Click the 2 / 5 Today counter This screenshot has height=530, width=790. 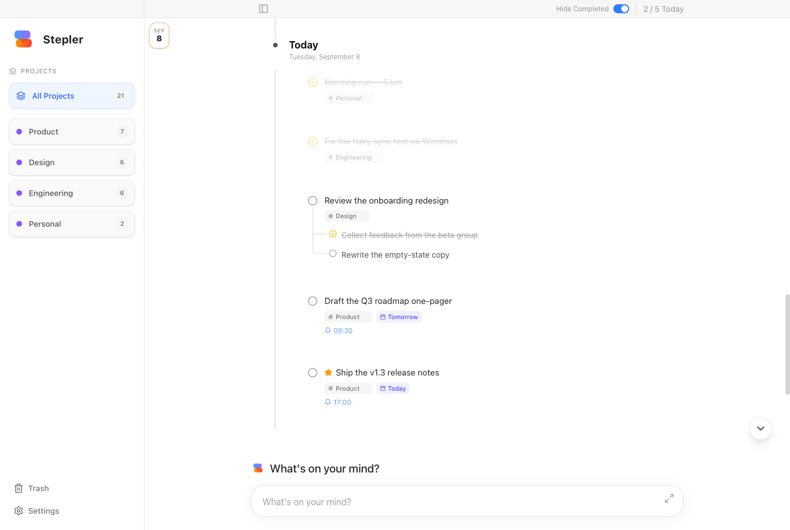664,9
